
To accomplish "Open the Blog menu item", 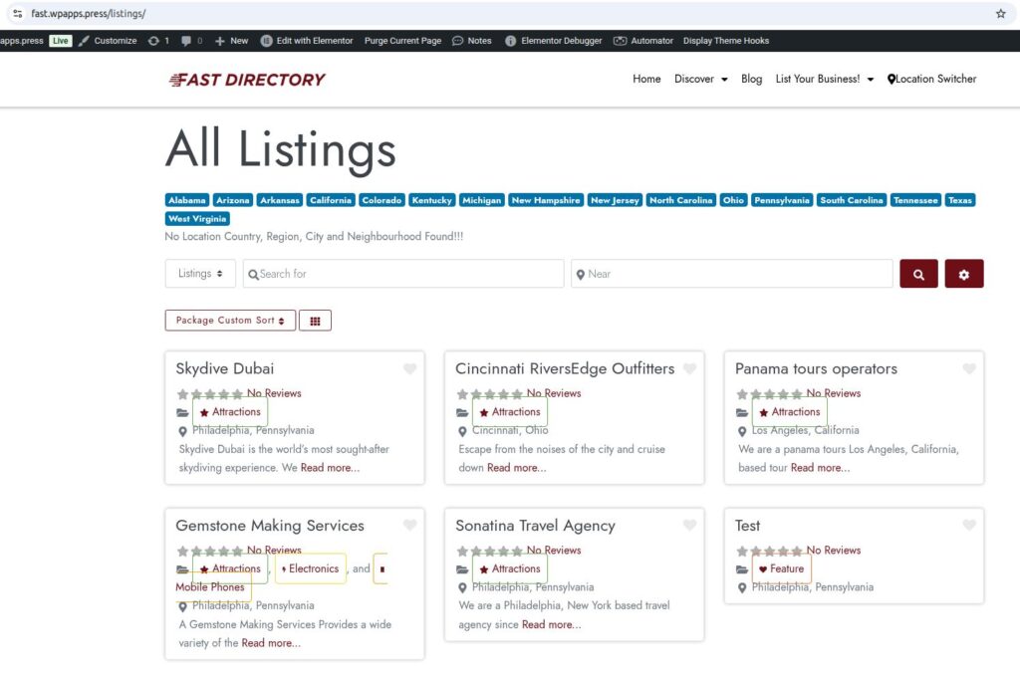I will pyautogui.click(x=751, y=79).
